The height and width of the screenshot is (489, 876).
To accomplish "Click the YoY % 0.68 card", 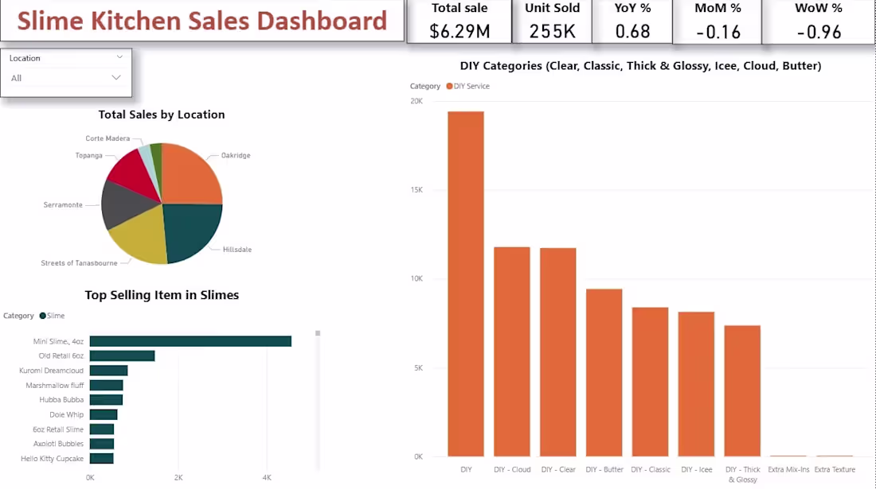I will pos(632,21).
